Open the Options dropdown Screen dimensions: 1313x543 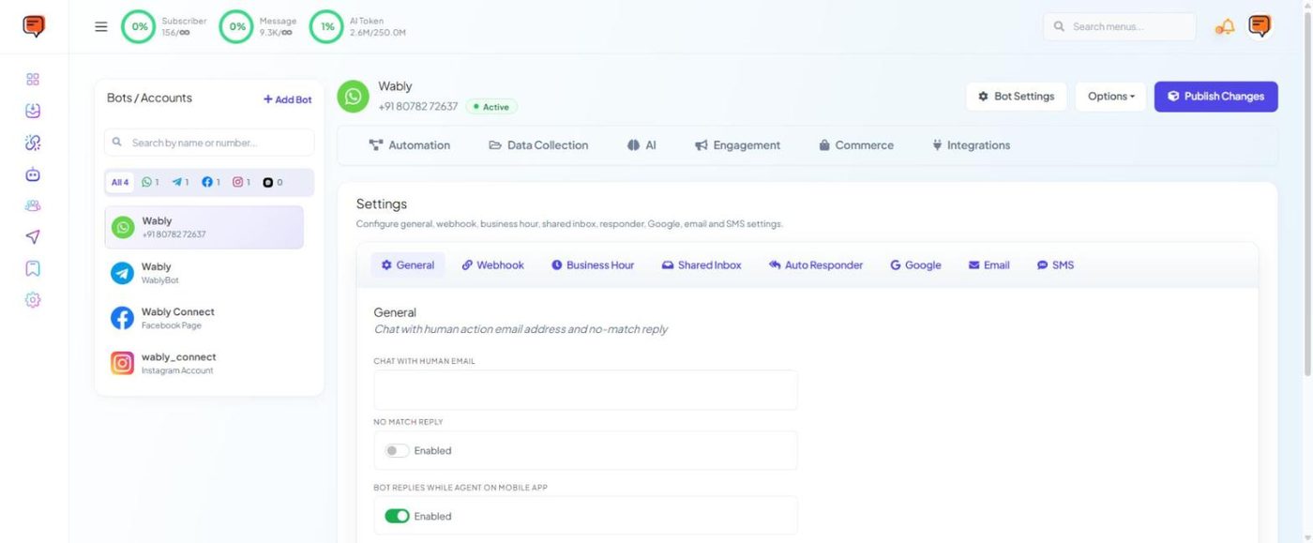pos(1110,96)
